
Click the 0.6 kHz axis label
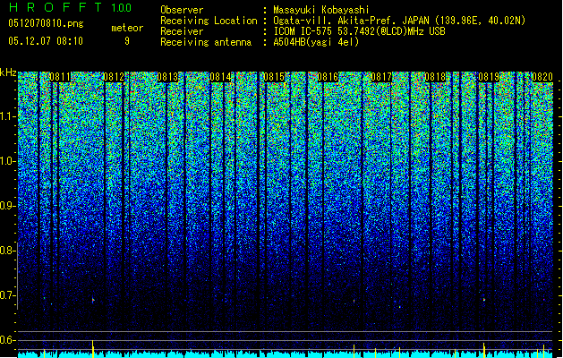coord(7,340)
